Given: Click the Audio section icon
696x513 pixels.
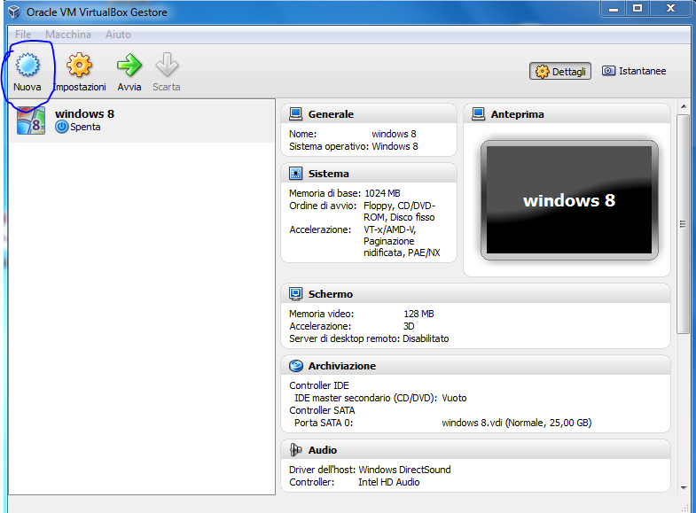Looking at the screenshot, I should pyautogui.click(x=296, y=450).
